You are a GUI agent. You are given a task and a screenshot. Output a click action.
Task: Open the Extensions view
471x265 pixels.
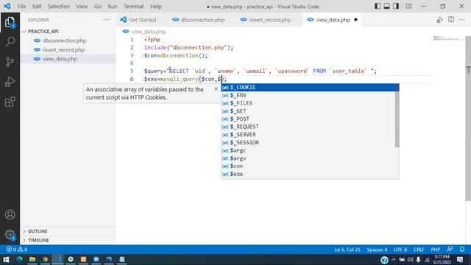tap(10, 102)
